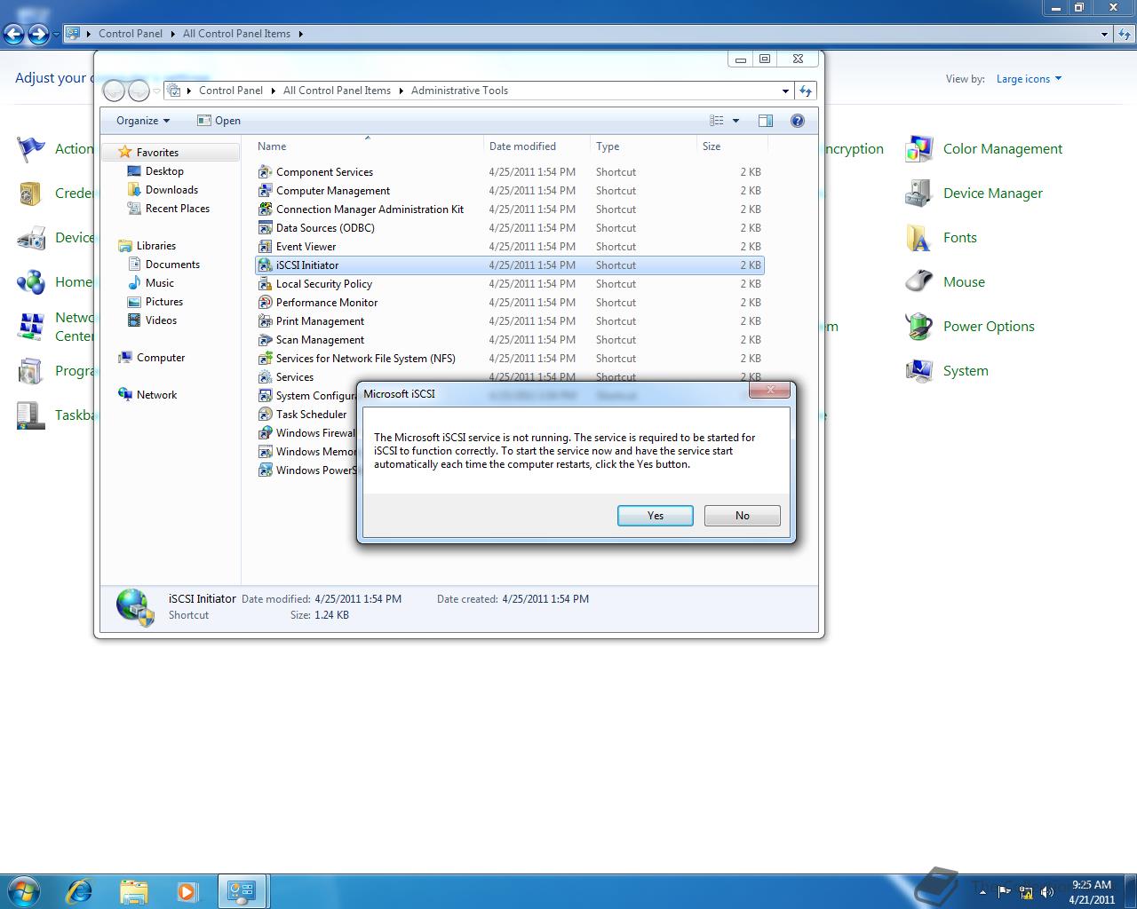The width and height of the screenshot is (1137, 909).
Task: Sort files by Type column
Action: click(643, 146)
